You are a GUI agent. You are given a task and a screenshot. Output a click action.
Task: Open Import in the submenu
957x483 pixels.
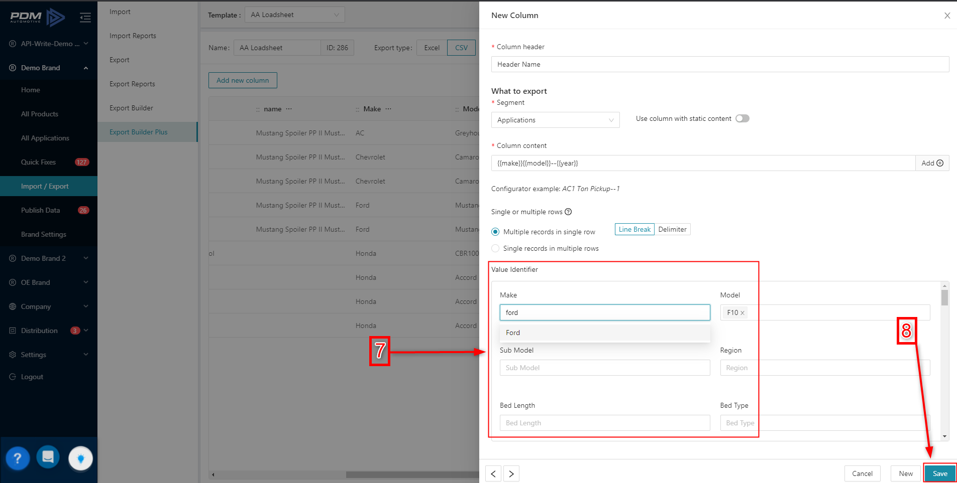(x=120, y=12)
